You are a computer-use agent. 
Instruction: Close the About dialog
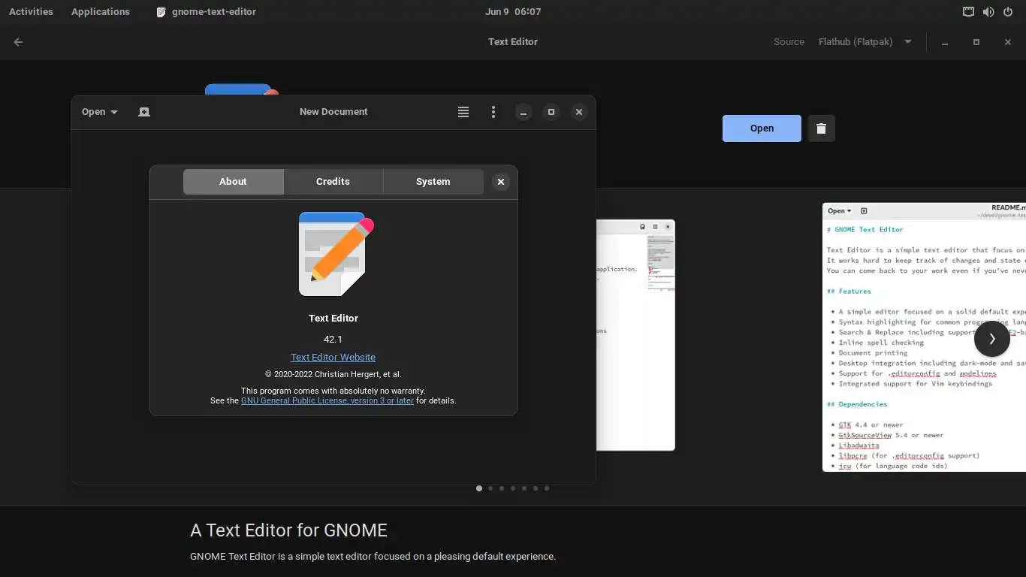pyautogui.click(x=501, y=182)
